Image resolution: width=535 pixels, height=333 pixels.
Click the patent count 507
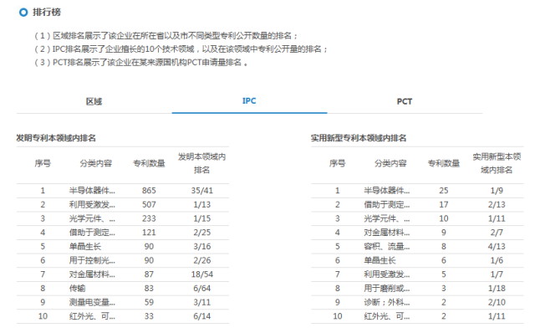149,205
